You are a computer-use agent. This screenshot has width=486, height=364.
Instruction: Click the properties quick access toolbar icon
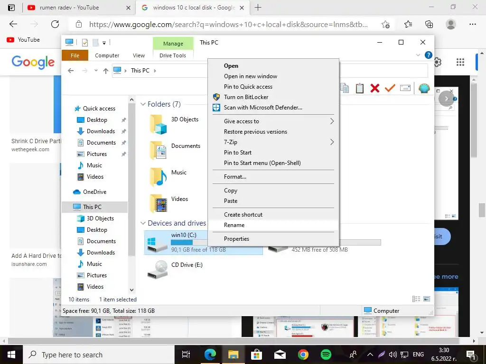coord(84,43)
